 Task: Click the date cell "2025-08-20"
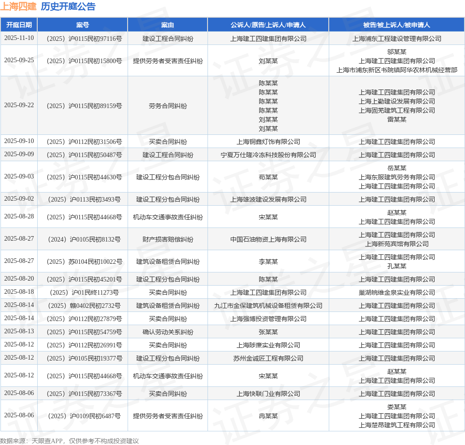(x=19, y=279)
